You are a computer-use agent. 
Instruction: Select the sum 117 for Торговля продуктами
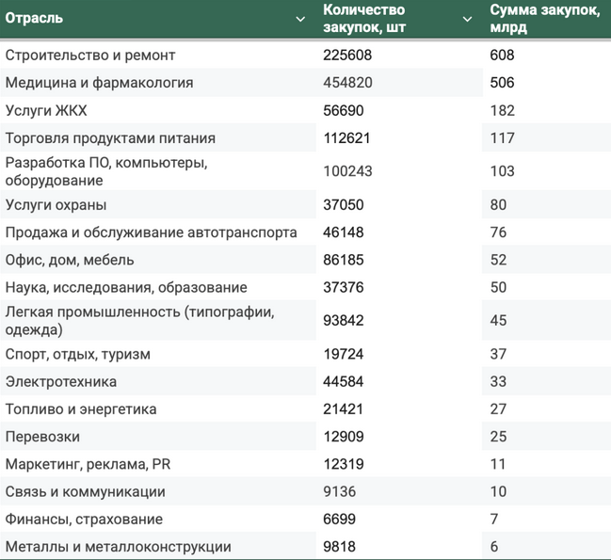[x=503, y=138]
